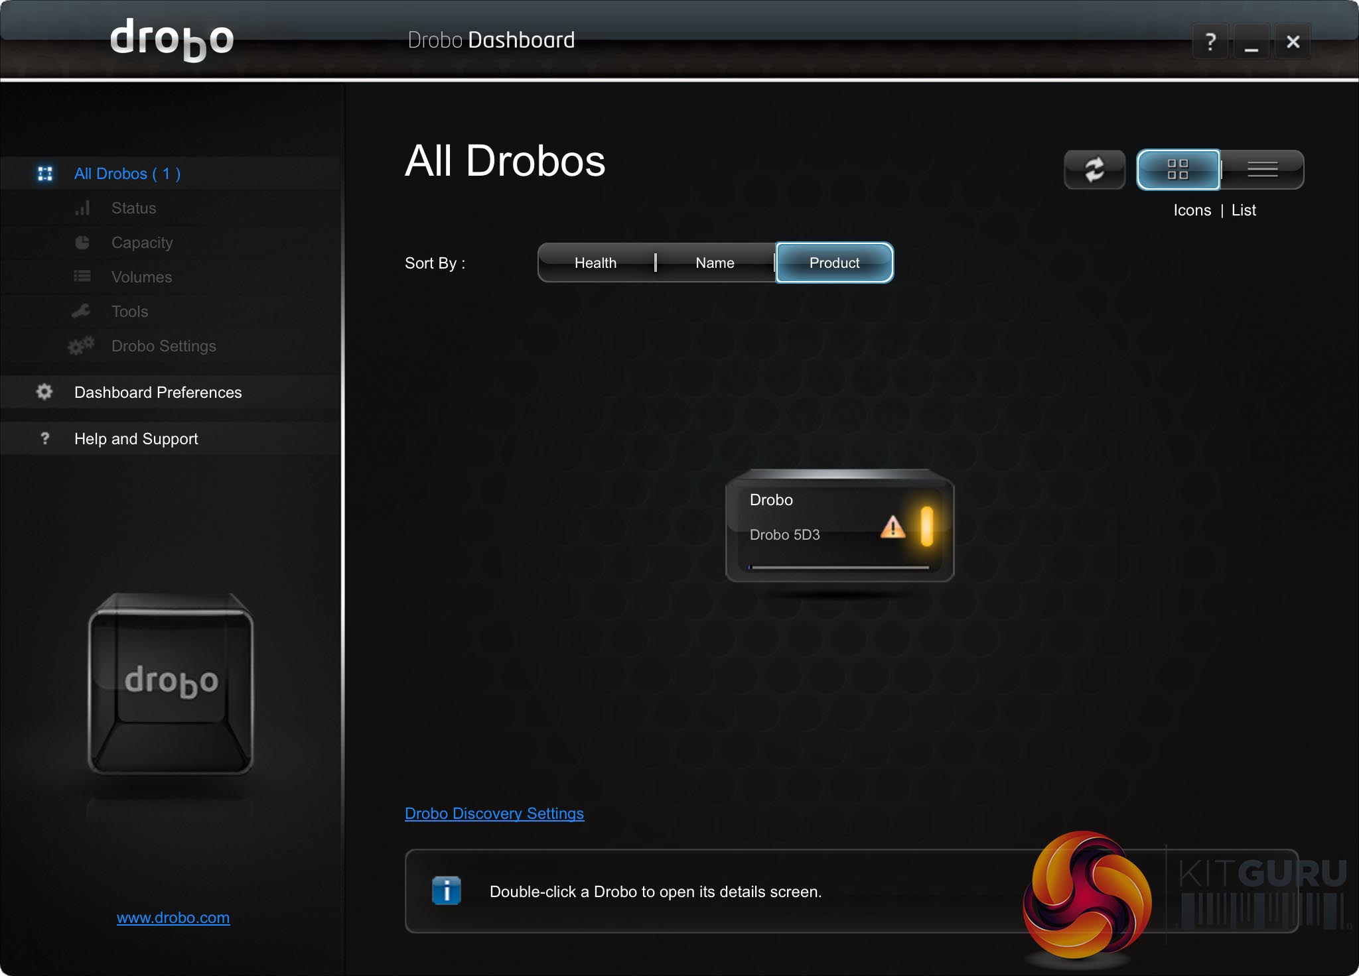
Task: Open Help and Support section
Action: (136, 439)
